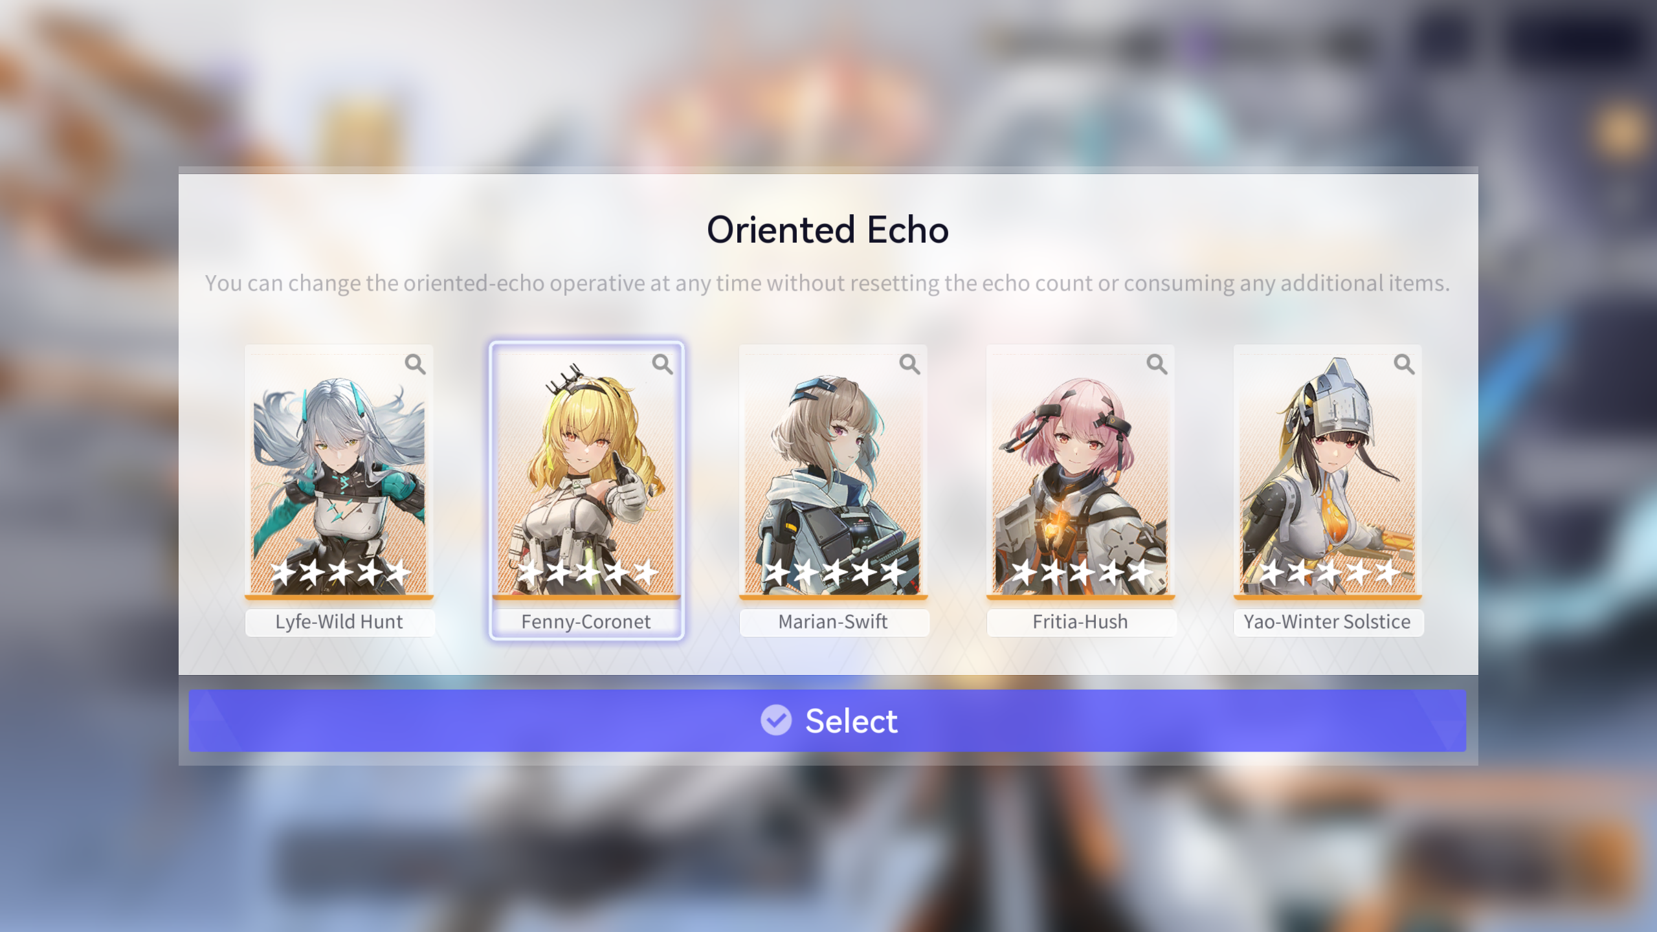Click the magnifier on Fritia-Hush card

(1157, 364)
